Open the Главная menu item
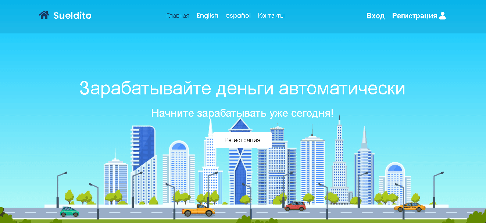The image size is (486, 223). 178,16
